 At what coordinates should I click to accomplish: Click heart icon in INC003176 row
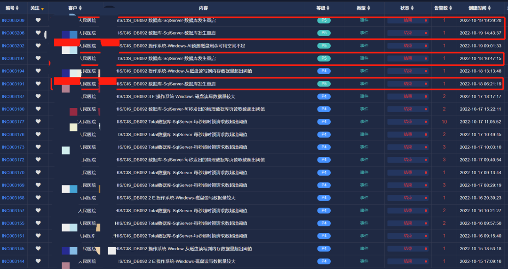[38, 134]
